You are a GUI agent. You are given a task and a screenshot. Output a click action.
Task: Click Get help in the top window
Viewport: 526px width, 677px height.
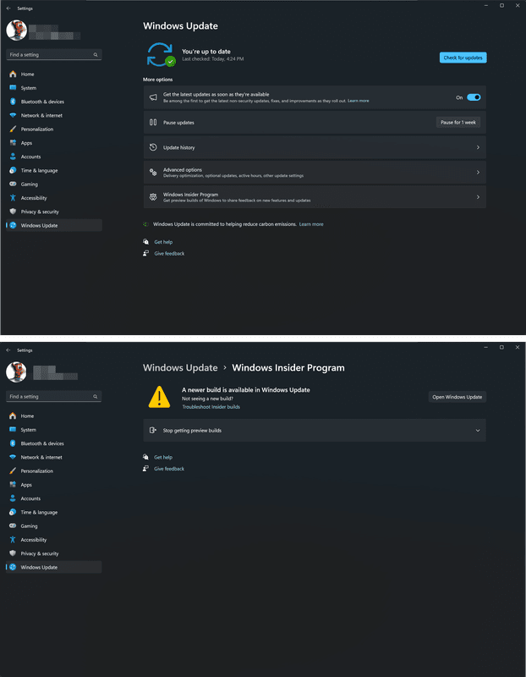[x=163, y=242]
